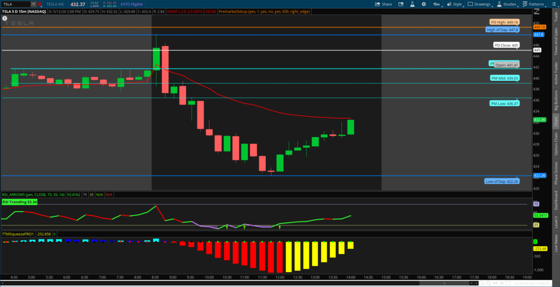The image size is (560, 287).
Task: Click the VWAP study label in chart header
Action: point(185,11)
